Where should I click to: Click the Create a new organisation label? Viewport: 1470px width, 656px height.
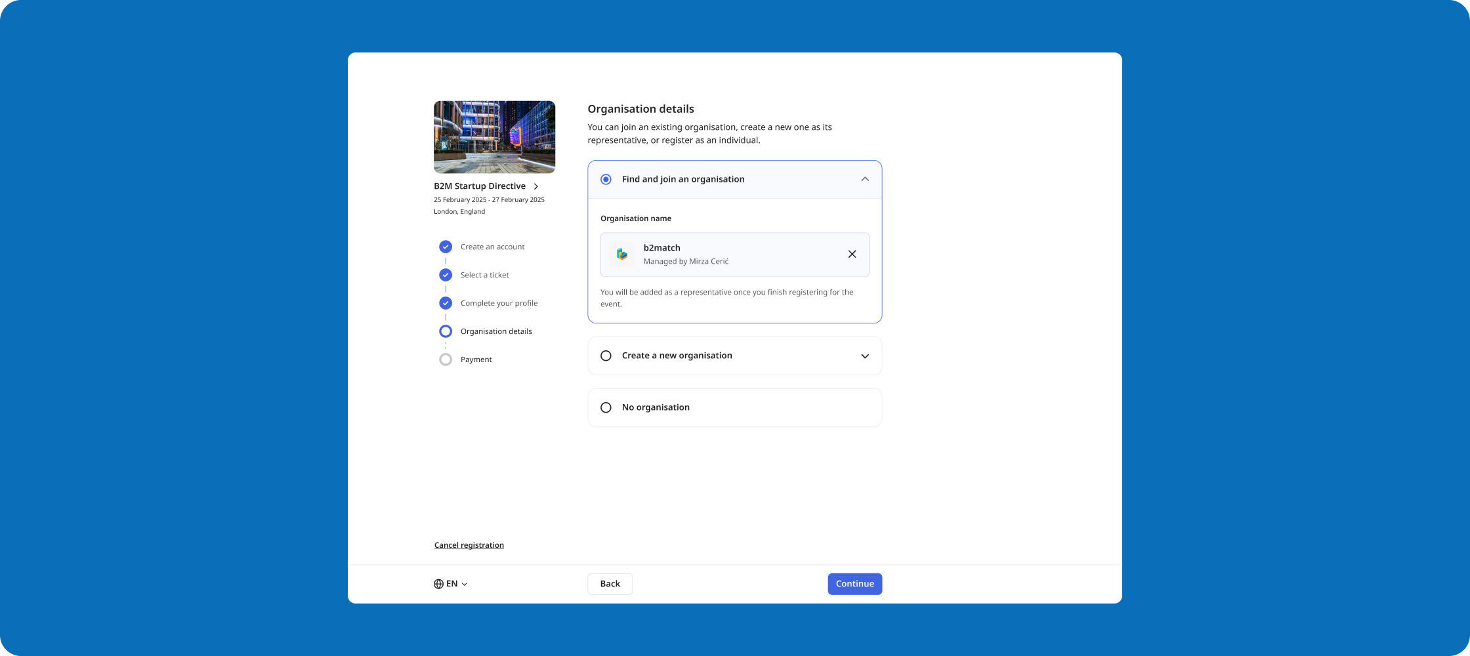point(677,356)
